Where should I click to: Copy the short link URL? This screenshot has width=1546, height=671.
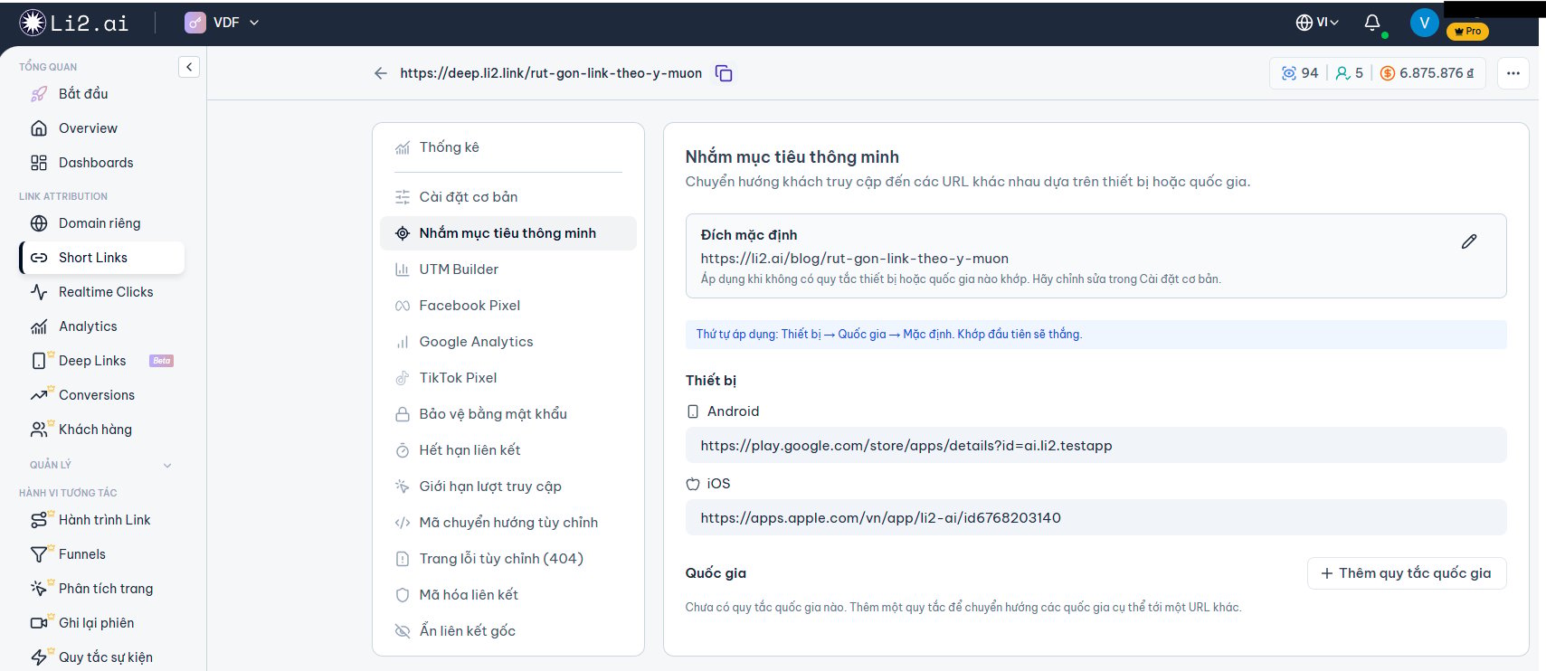coord(724,73)
